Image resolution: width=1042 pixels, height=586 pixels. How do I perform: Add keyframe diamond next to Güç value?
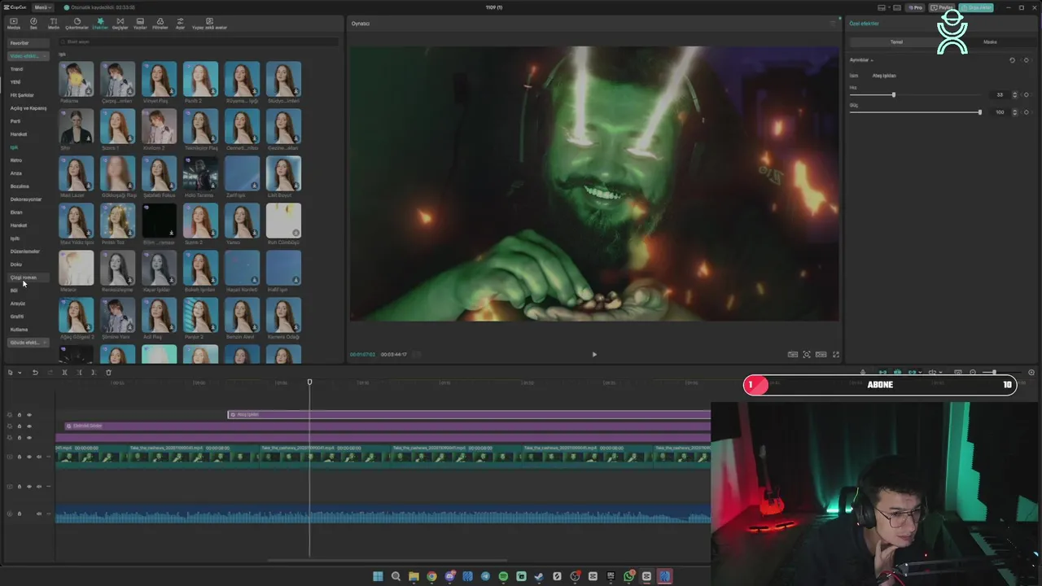(x=1026, y=112)
